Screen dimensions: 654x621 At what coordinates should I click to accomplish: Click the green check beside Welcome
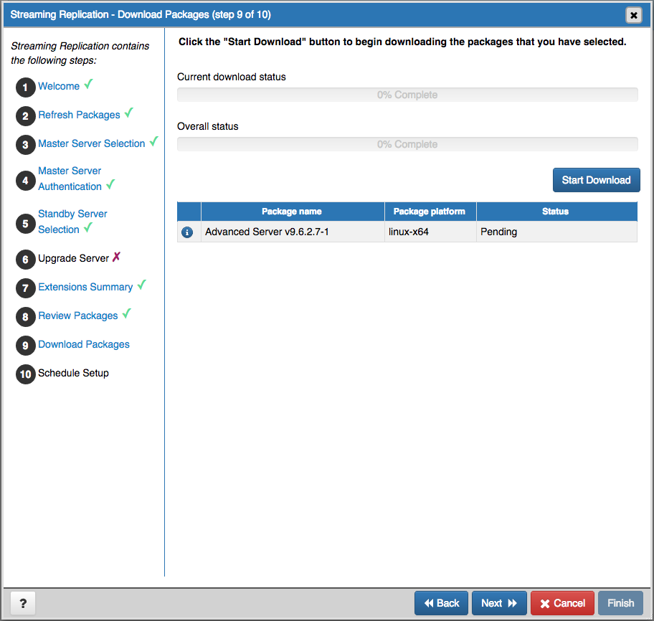click(x=88, y=84)
